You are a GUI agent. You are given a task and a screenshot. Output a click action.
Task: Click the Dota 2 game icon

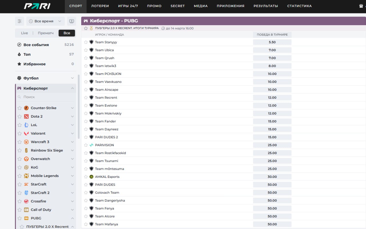pyautogui.click(x=26, y=116)
